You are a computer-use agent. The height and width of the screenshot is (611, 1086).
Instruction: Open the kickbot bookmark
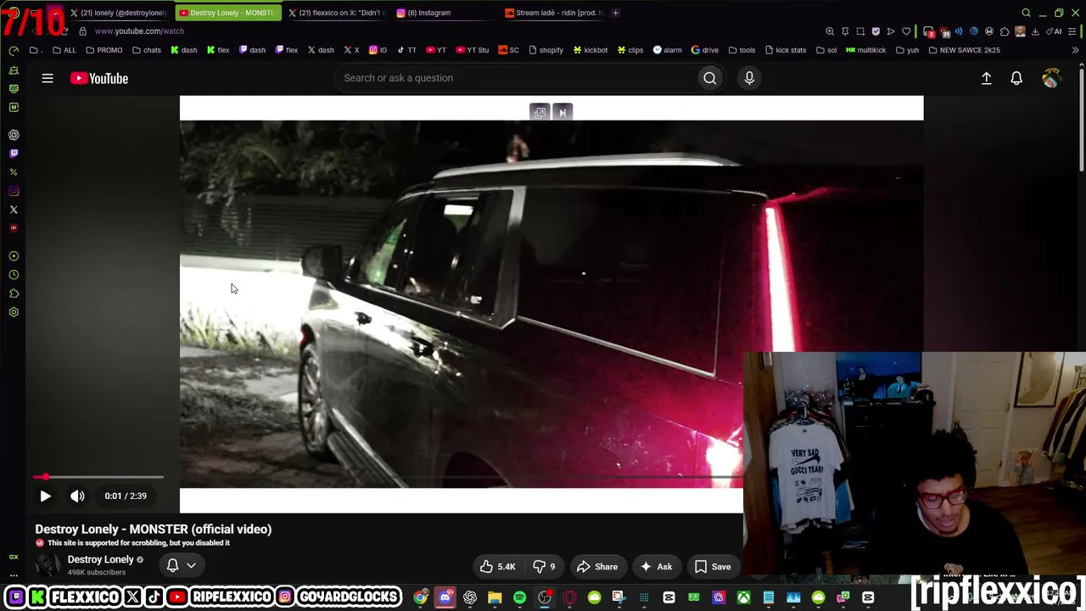pos(591,50)
